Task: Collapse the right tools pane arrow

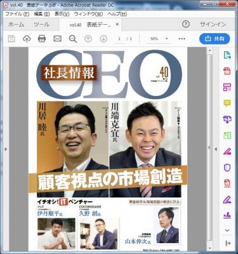Action: point(216,149)
